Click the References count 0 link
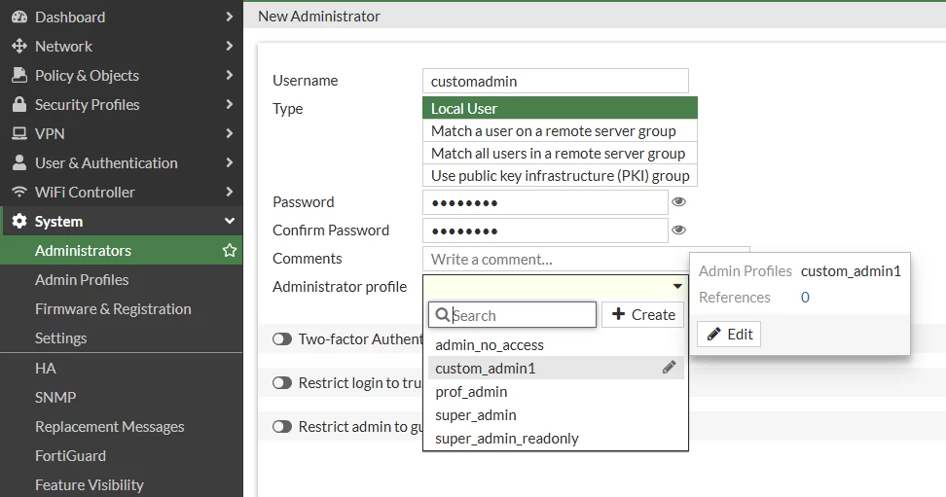 pyautogui.click(x=805, y=298)
